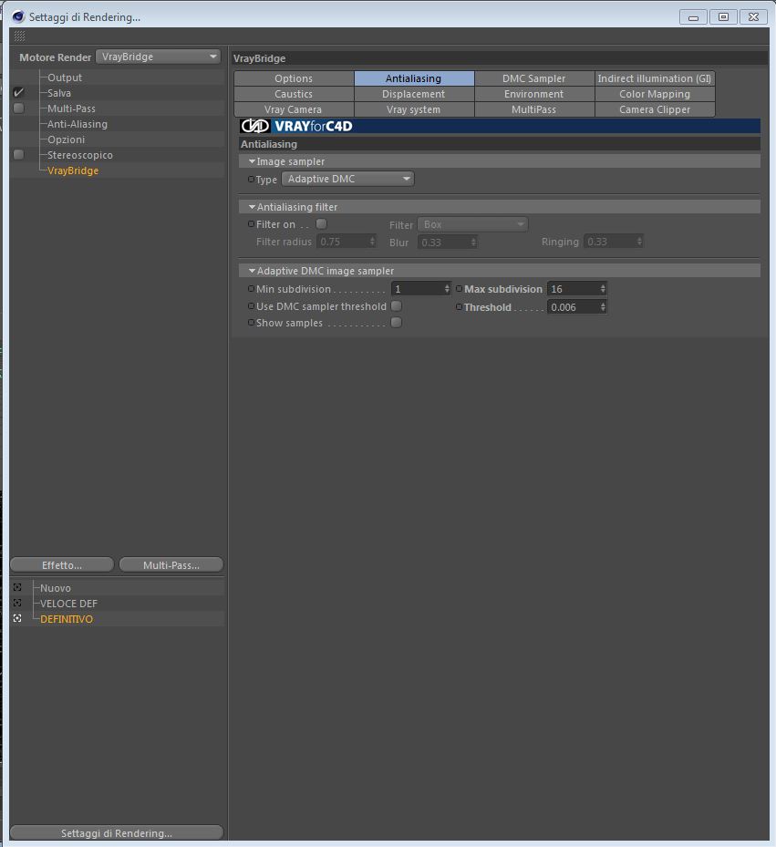Toggle the Show samples checkbox

coord(396,323)
